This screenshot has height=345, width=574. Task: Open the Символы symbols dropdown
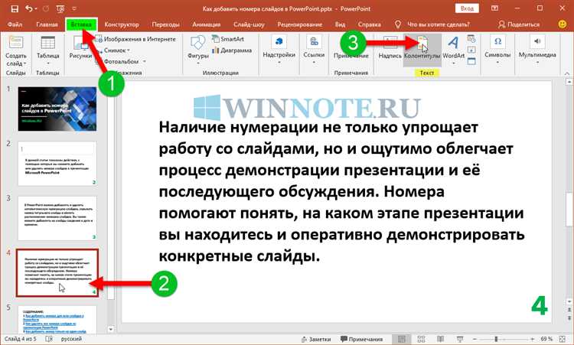click(x=497, y=50)
